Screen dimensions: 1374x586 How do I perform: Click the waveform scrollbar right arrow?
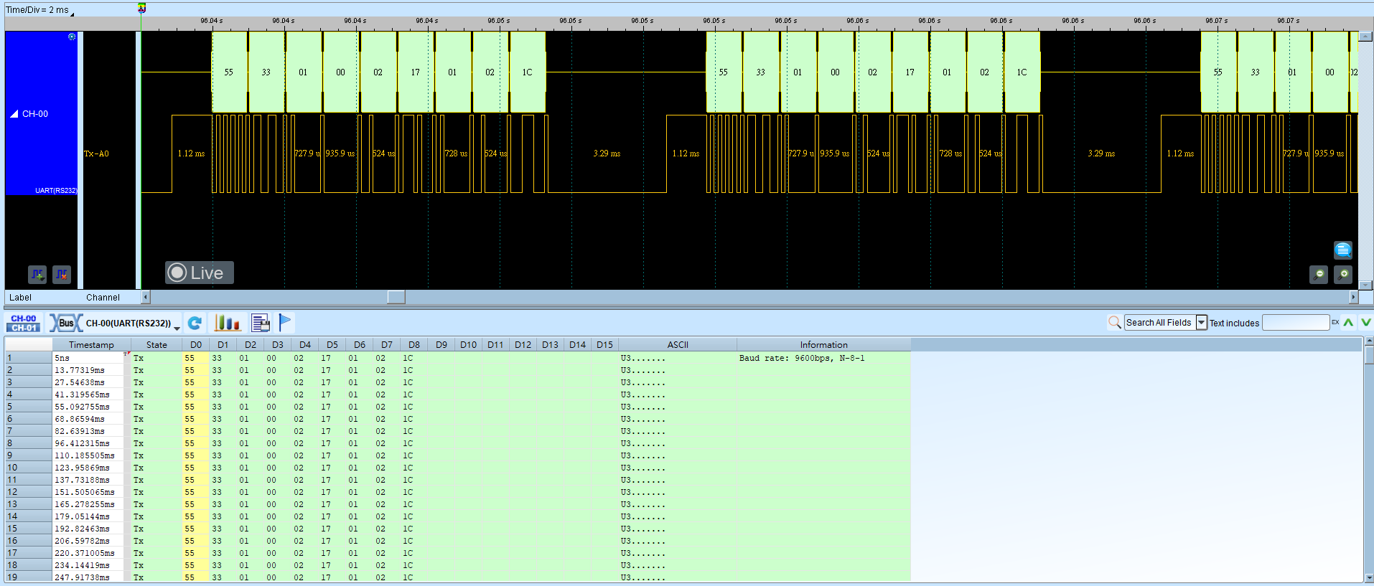(1354, 297)
